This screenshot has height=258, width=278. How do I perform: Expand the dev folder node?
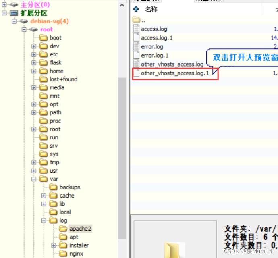(34, 46)
